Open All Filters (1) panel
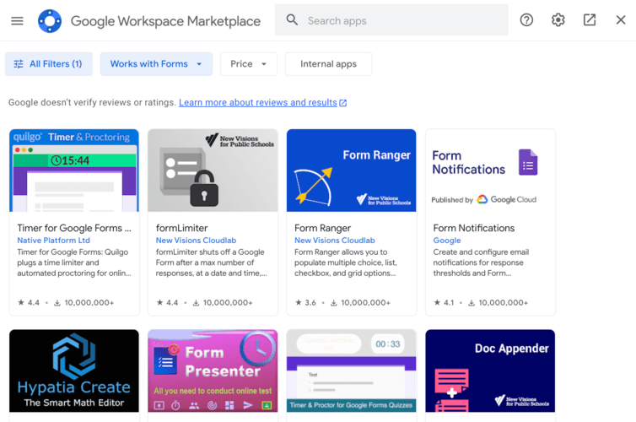Screen dimensions: 636x422 tap(49, 64)
